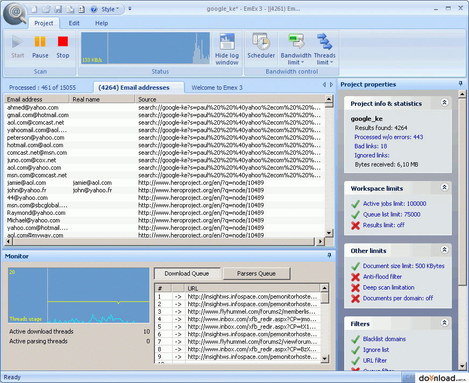Open the Scheduler
The height and width of the screenshot is (383, 469).
(x=261, y=46)
